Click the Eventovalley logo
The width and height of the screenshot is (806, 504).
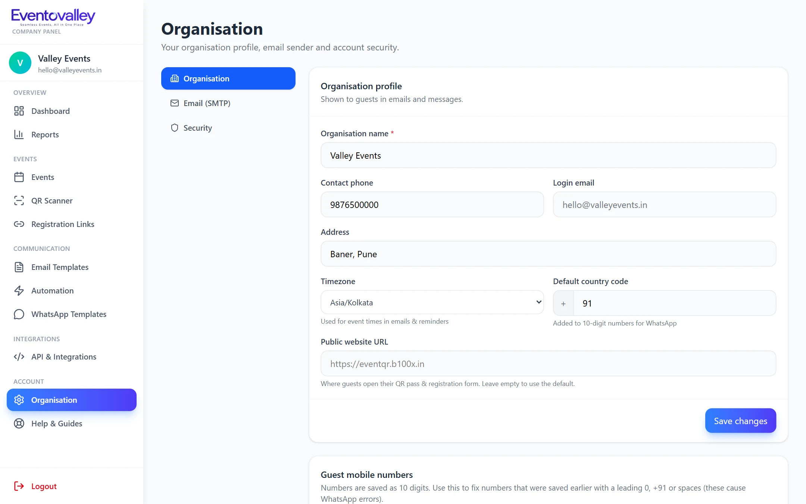(x=53, y=17)
